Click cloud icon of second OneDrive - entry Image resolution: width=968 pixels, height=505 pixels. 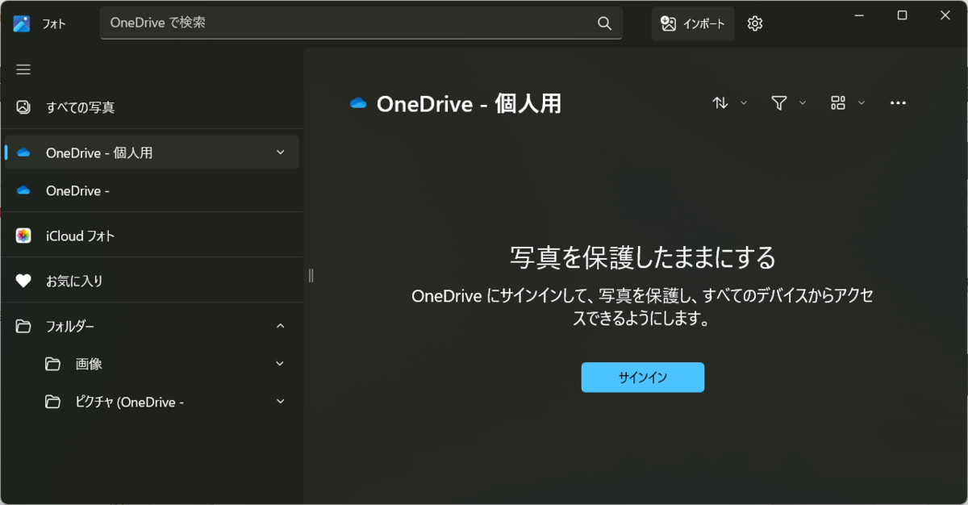tap(23, 191)
